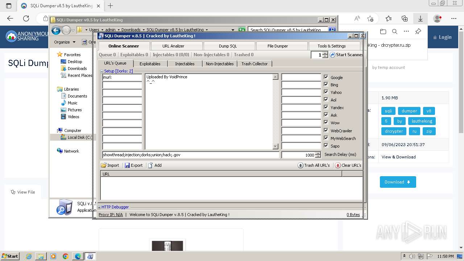Open browser favorites star icon
The height and width of the screenshot is (261, 464).
coord(389,18)
